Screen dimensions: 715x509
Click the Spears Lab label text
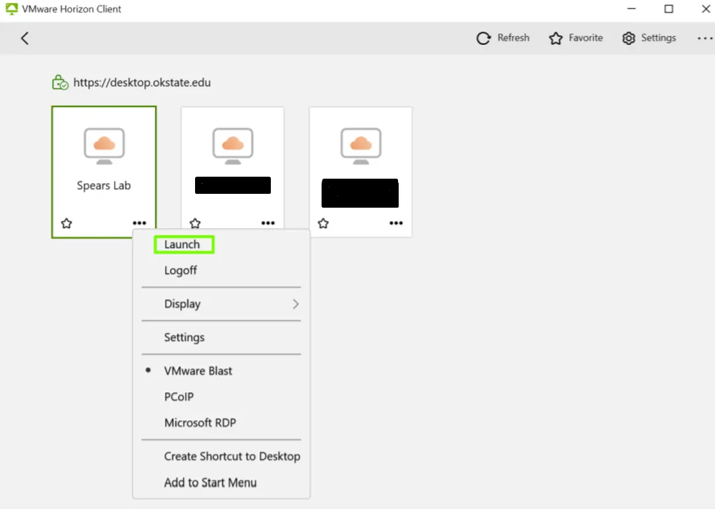(x=104, y=186)
